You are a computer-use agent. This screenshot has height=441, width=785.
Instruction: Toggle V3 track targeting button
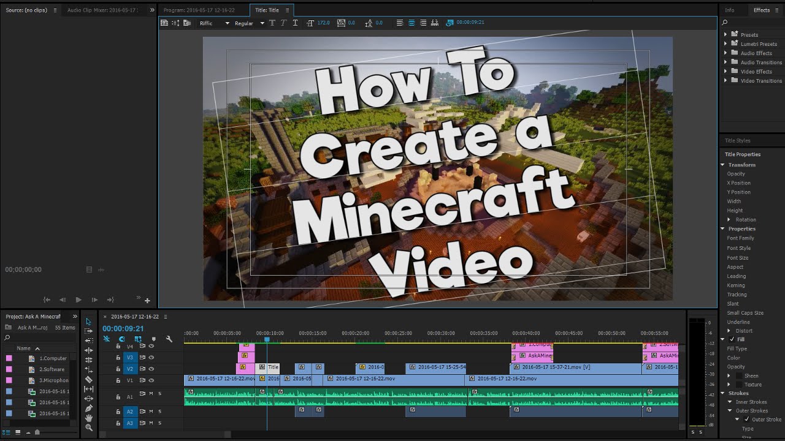[130, 357]
